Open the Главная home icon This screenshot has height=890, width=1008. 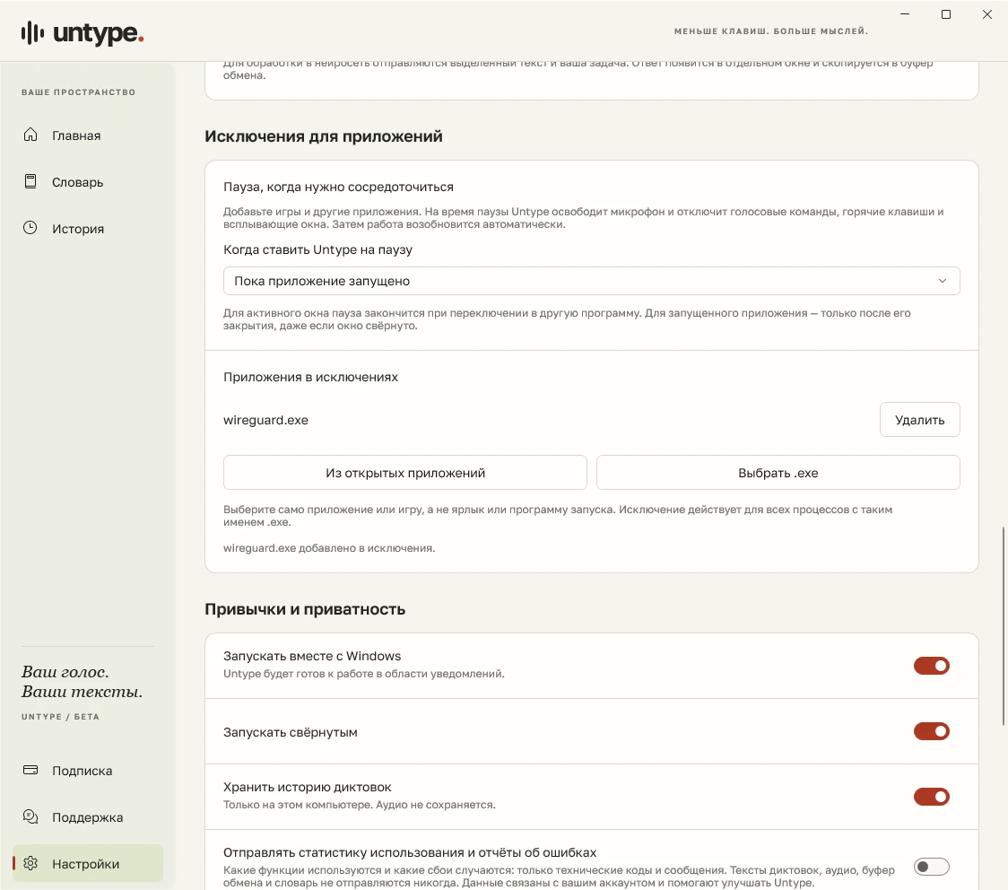(x=30, y=135)
